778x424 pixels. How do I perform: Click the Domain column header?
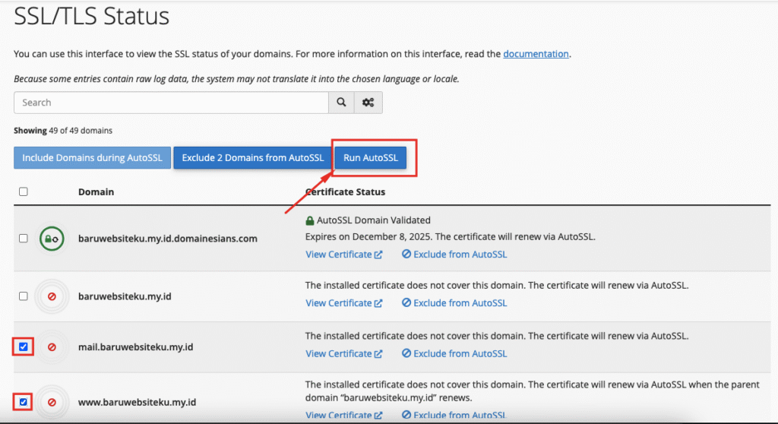click(96, 191)
